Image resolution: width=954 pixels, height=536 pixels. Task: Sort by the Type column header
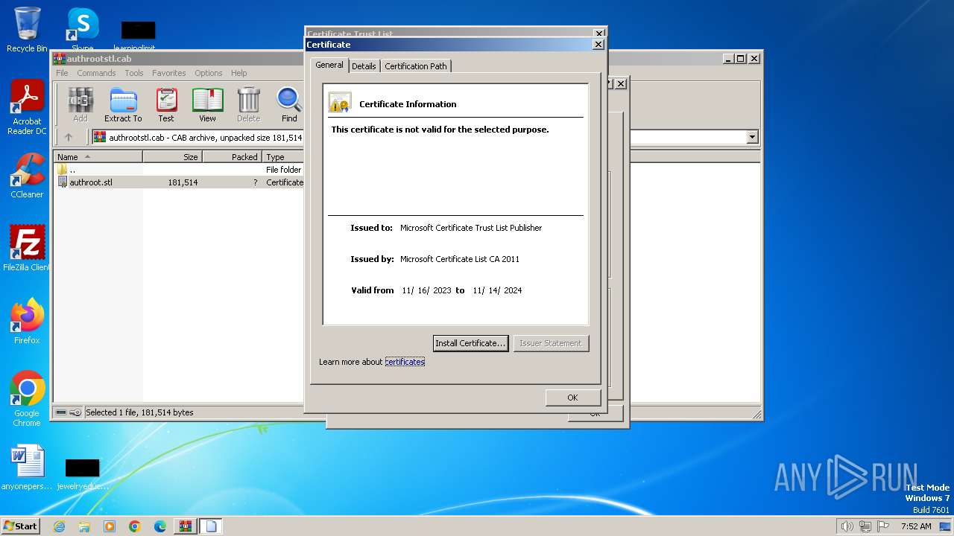coord(283,157)
